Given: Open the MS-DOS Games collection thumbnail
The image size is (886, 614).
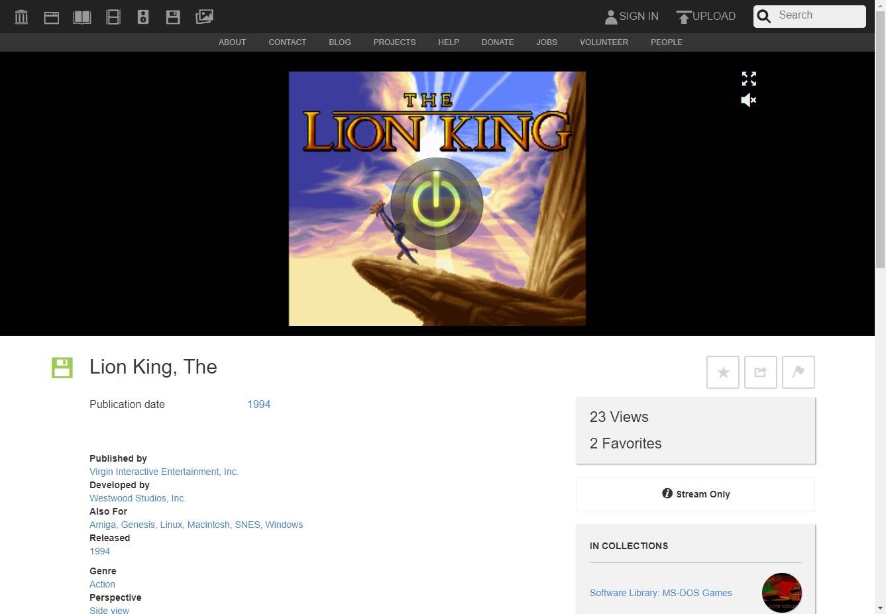Looking at the screenshot, I should pos(782,593).
